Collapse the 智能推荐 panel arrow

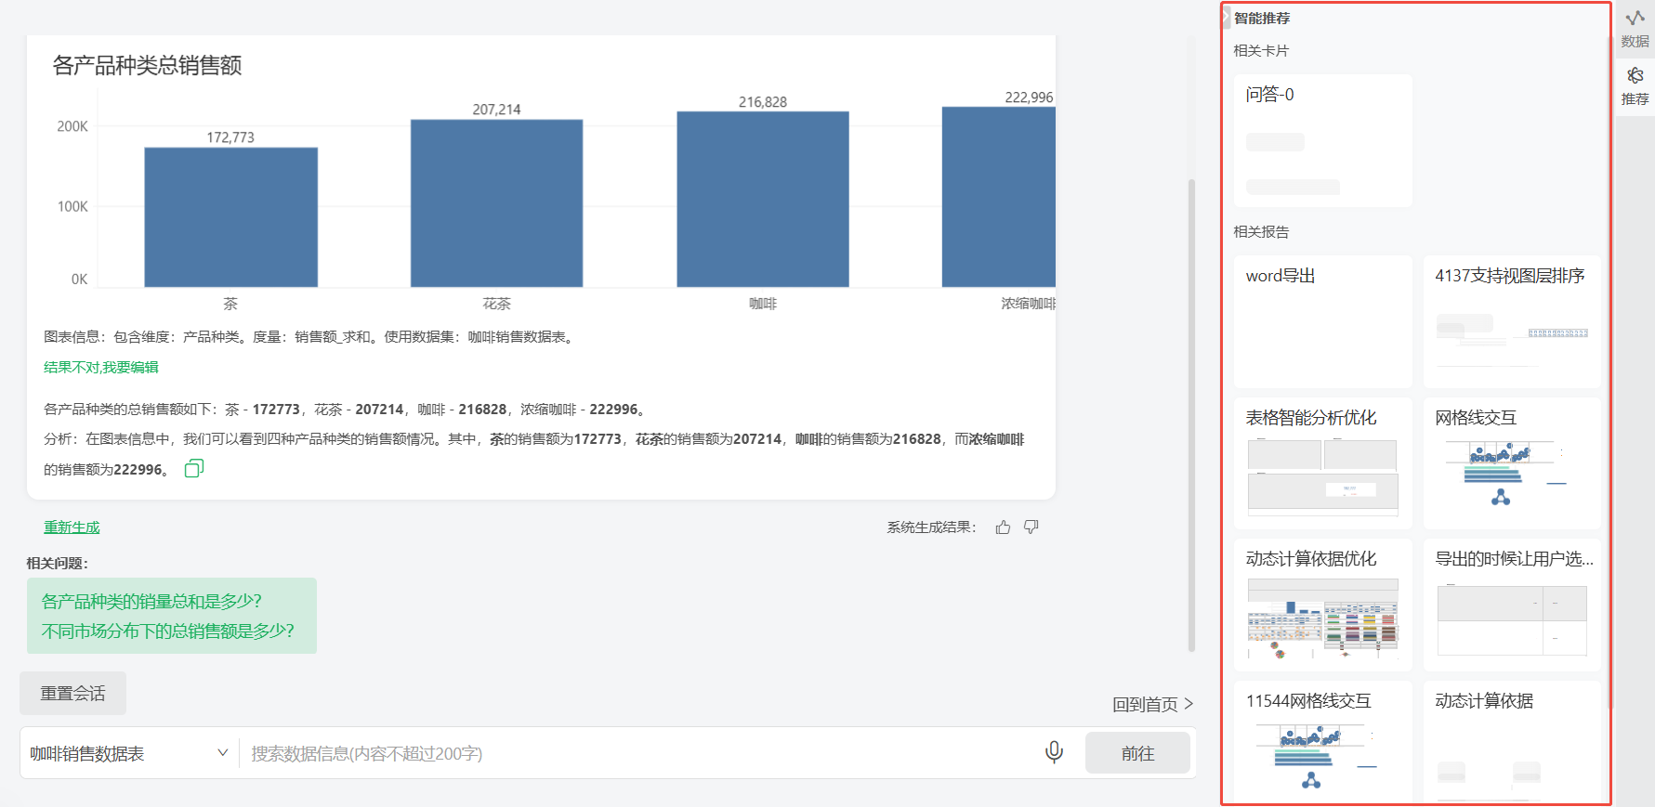(1226, 18)
